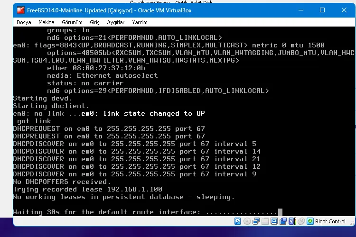Click the green keyboard capture arrow icon
The image size is (356, 237).
310,221
